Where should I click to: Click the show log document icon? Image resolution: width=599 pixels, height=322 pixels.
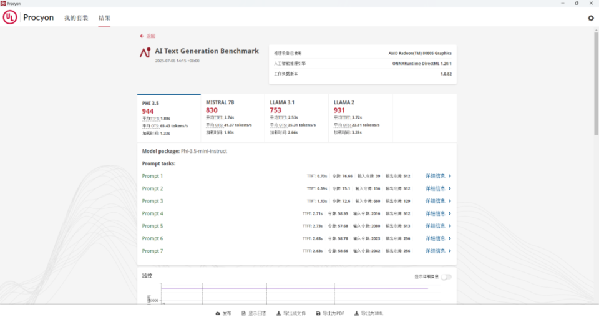coord(243,313)
